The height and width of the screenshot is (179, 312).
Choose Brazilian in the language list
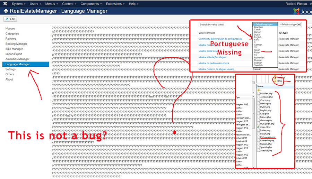click(258, 27)
